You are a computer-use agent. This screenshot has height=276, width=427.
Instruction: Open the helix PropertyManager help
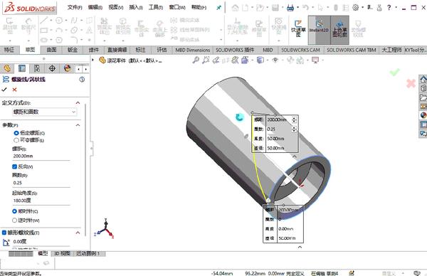point(82,79)
